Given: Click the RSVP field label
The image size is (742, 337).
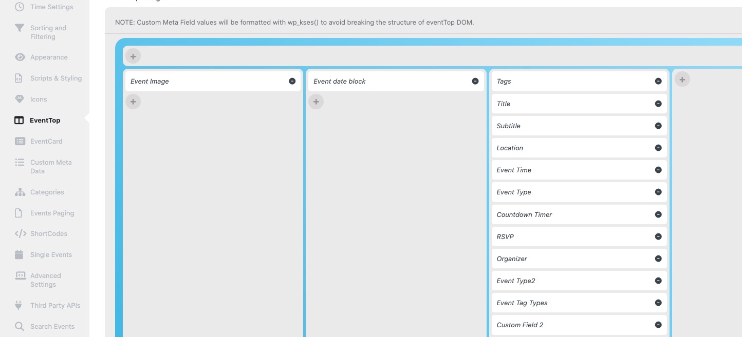Looking at the screenshot, I should tap(505, 236).
